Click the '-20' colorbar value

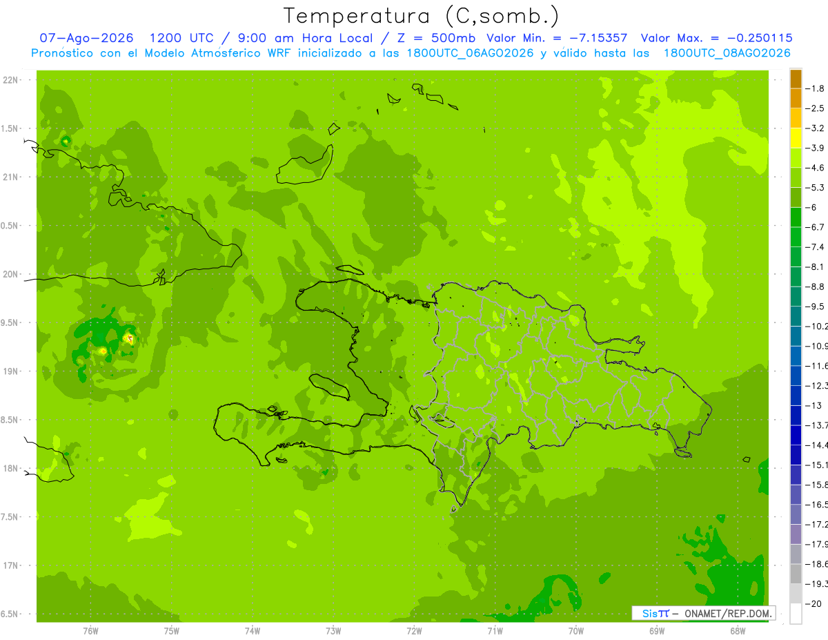click(x=814, y=603)
